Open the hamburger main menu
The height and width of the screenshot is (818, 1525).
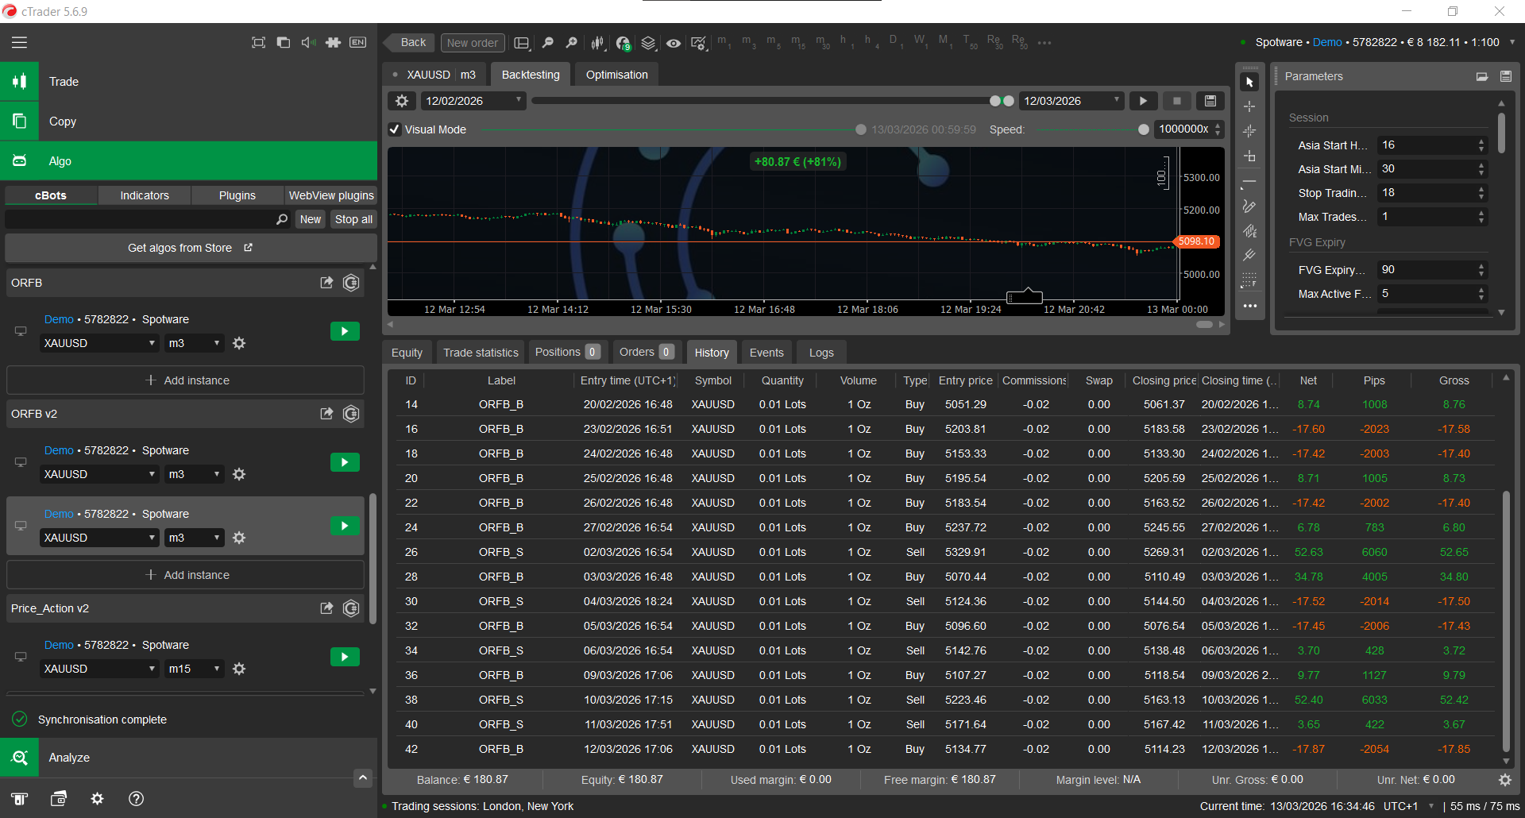pyautogui.click(x=19, y=43)
